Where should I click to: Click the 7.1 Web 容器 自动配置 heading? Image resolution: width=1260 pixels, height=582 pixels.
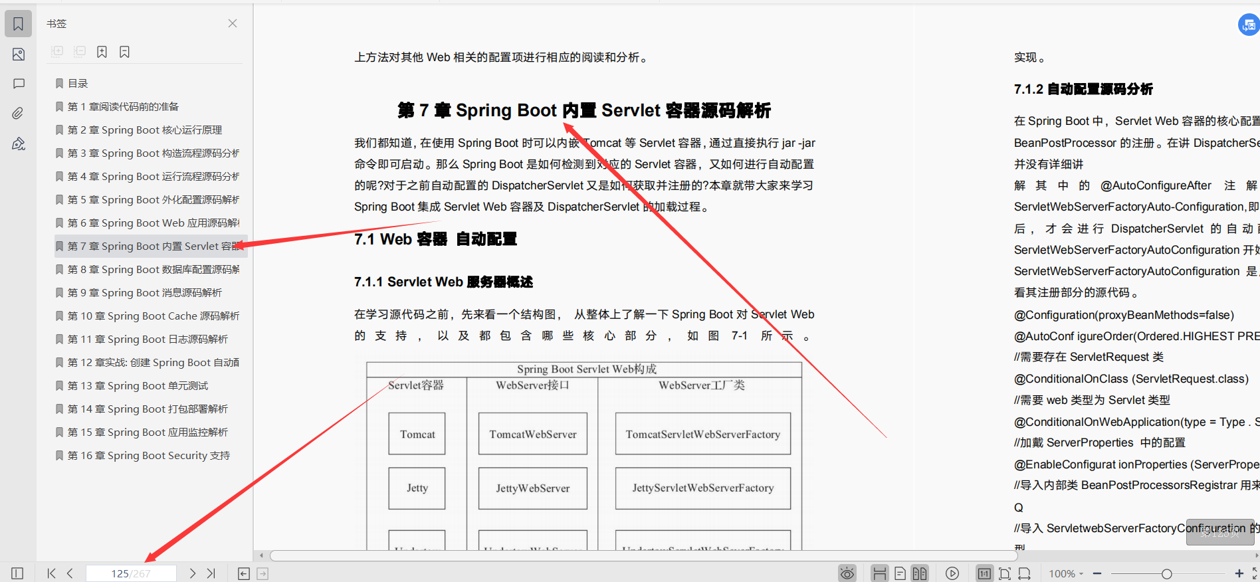coord(435,239)
